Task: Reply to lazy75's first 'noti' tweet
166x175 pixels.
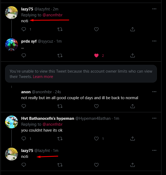Action: [24, 29]
